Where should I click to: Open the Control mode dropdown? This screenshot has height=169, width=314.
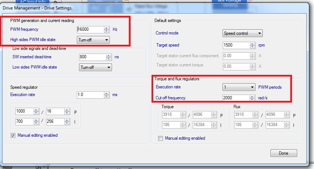point(243,33)
